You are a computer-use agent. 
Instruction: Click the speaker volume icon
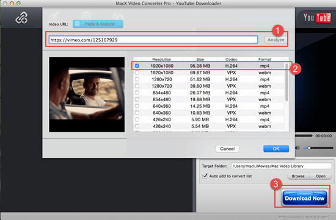click(x=298, y=148)
